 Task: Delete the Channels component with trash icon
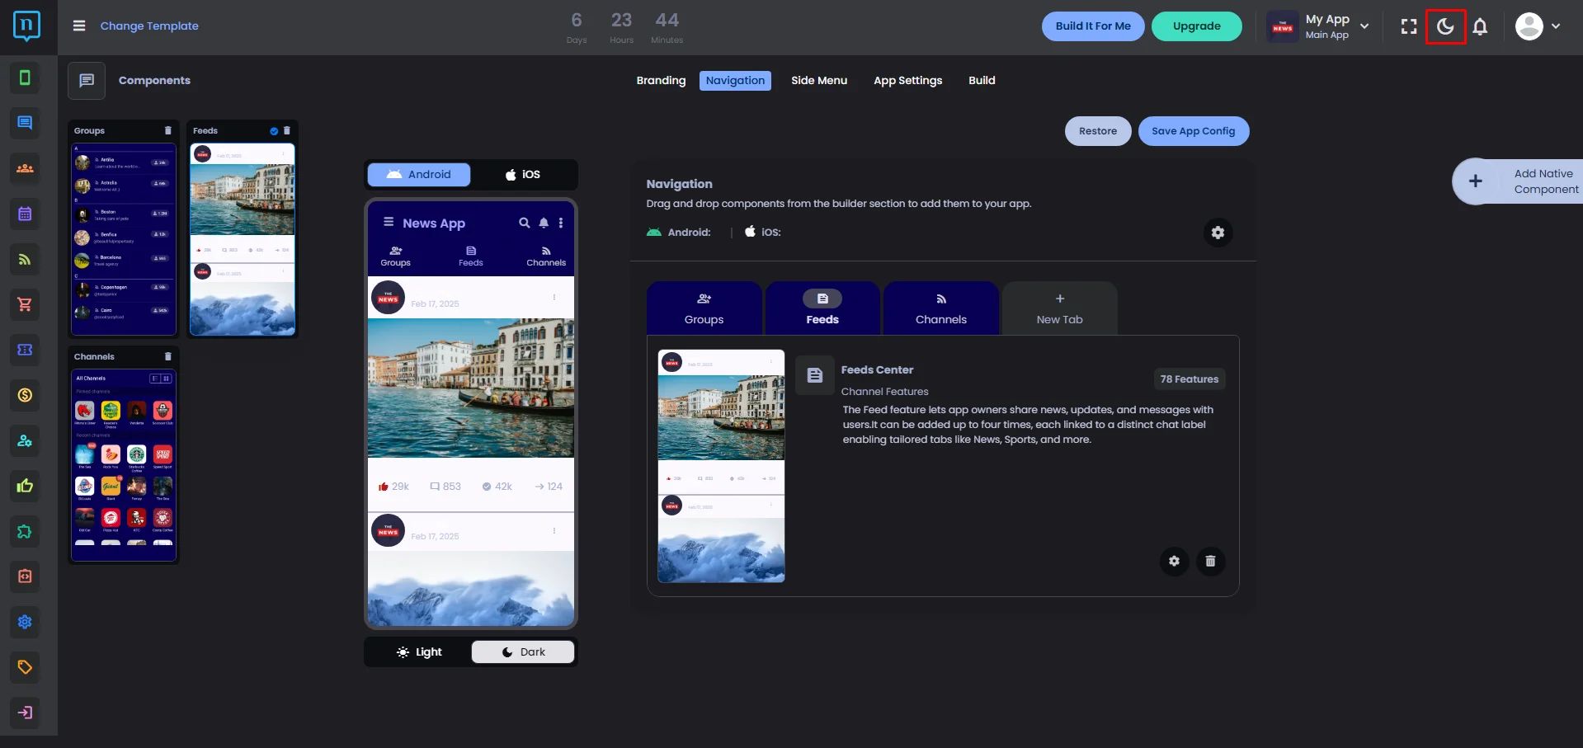(x=168, y=356)
